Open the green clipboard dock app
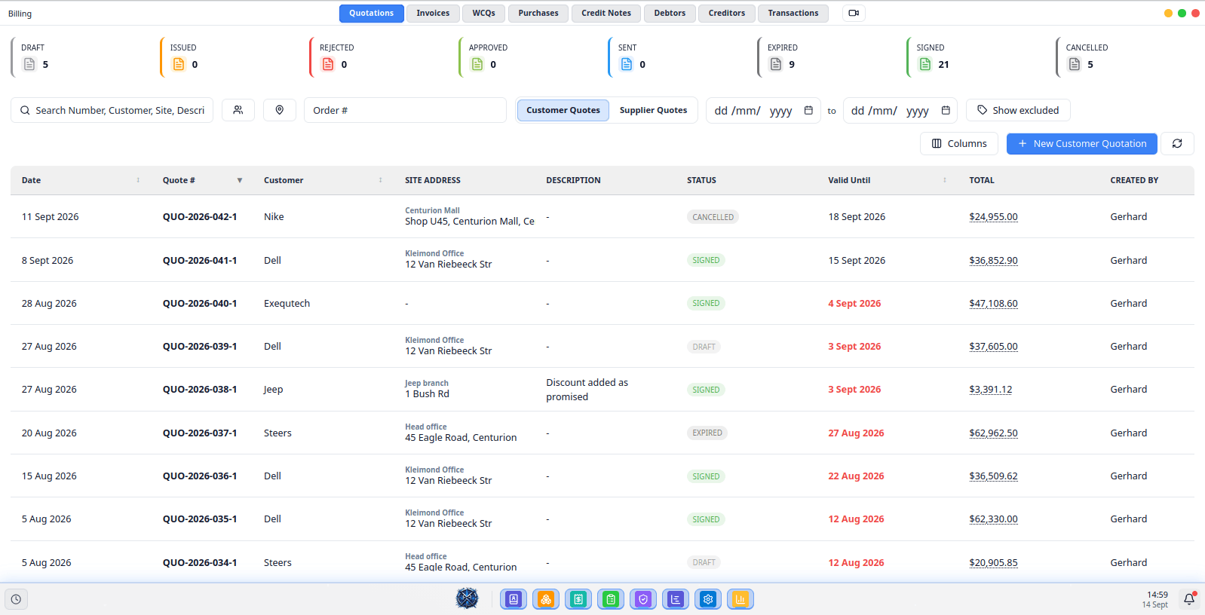 coord(611,599)
